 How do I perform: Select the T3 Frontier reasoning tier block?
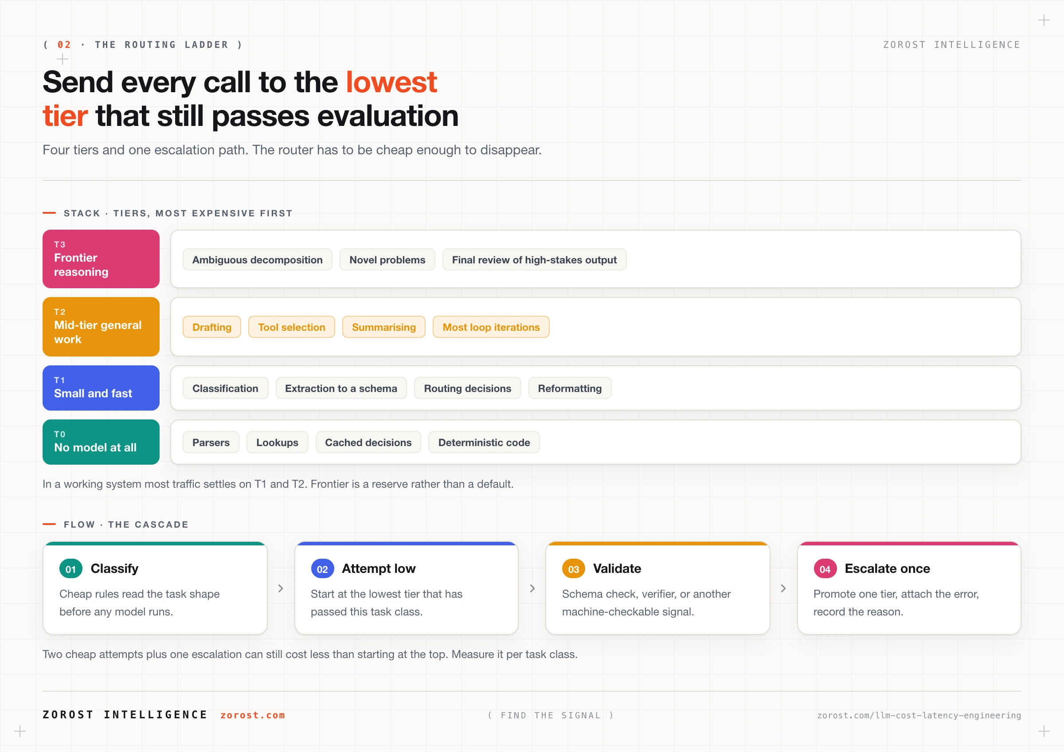pos(101,259)
